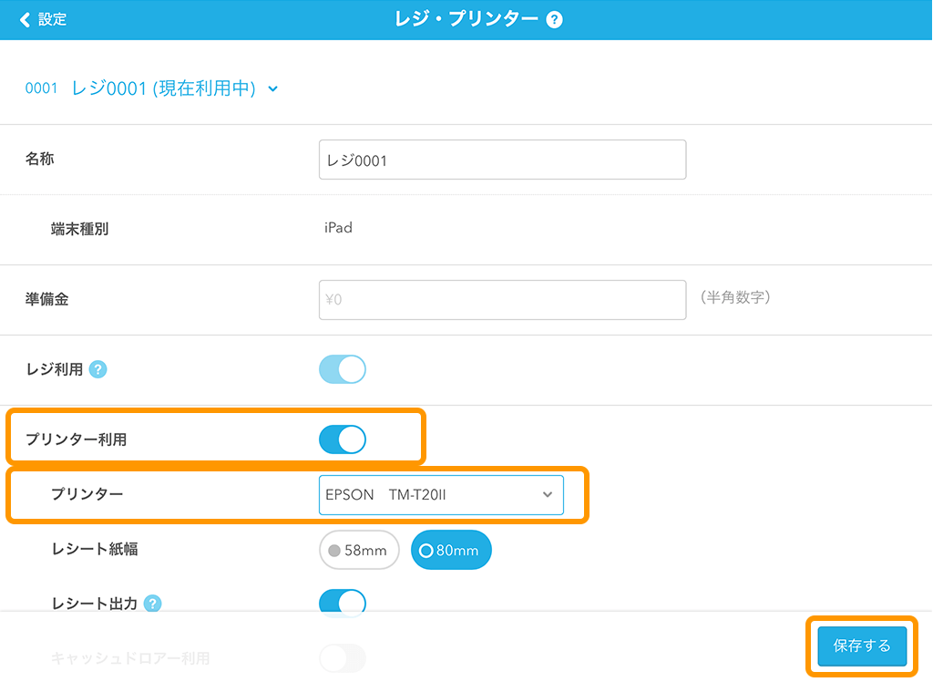This screenshot has height=682, width=933.
Task: Select 80mm receipt paper width
Action: 451,550
